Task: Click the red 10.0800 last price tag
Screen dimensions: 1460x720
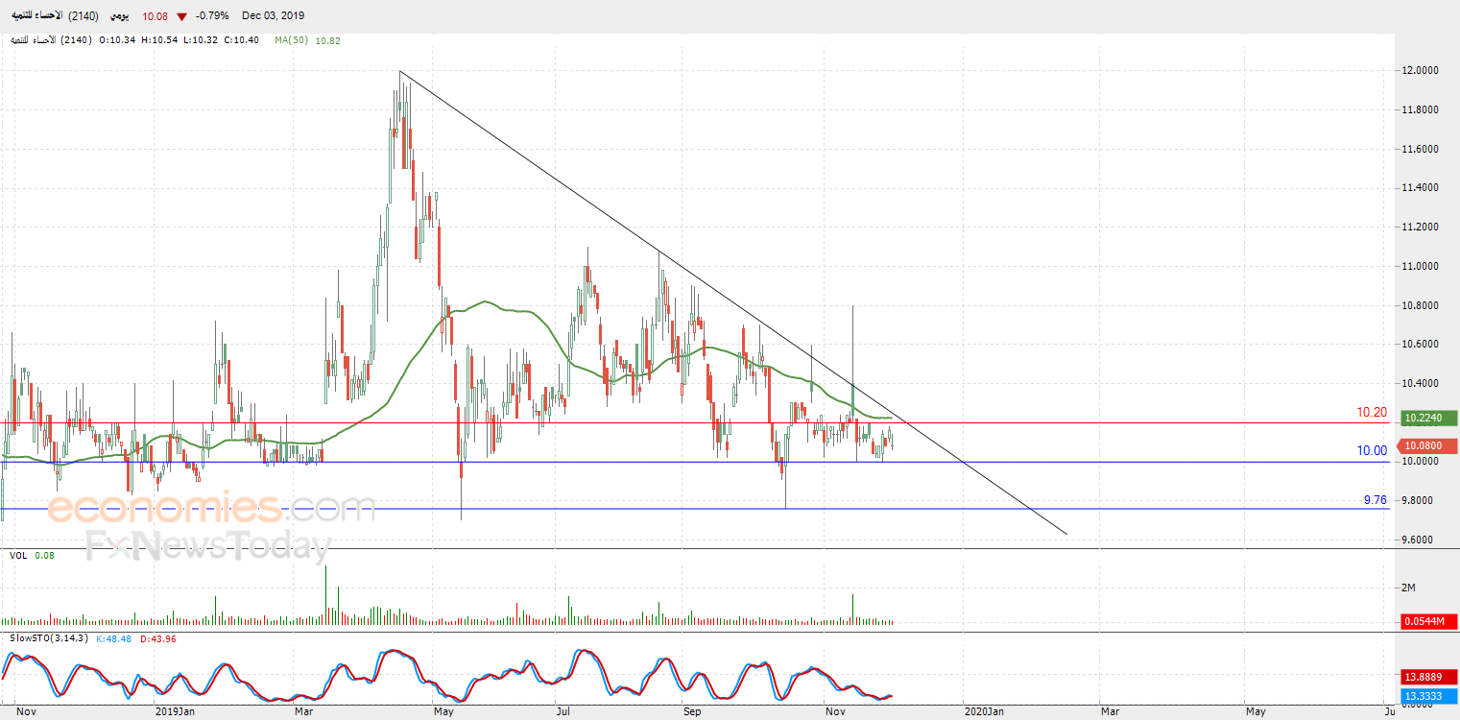Action: 1429,446
